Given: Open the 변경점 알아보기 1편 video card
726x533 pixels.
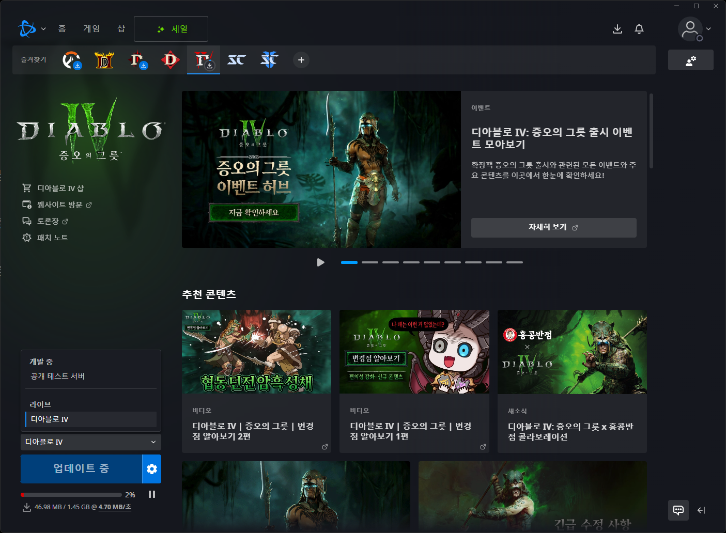Looking at the screenshot, I should point(414,381).
